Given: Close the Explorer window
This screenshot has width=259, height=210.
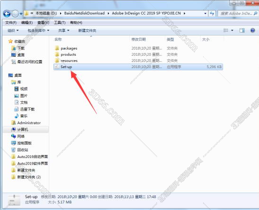Looking at the screenshot, I should click(x=252, y=3).
